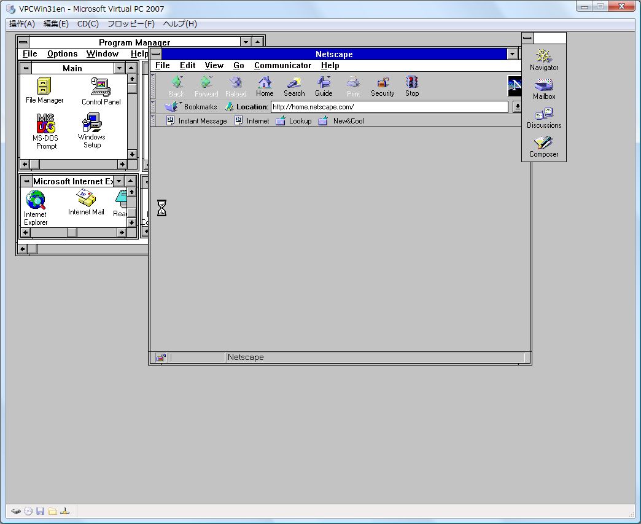Click the Internet personal toolbar button

pos(252,120)
